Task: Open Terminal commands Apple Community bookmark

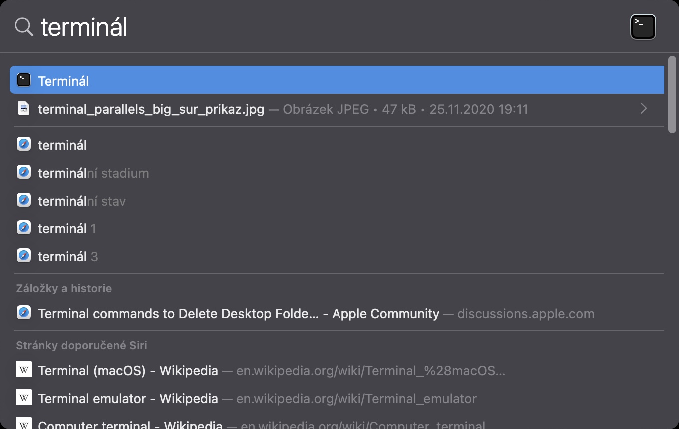Action: pyautogui.click(x=239, y=314)
